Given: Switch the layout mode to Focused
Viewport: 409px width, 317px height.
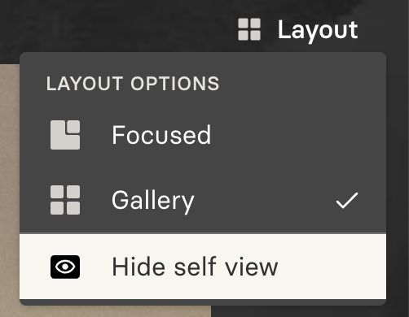Looking at the screenshot, I should 203,135.
